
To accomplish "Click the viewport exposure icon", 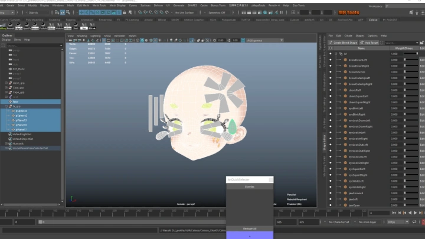I will click(x=215, y=40).
